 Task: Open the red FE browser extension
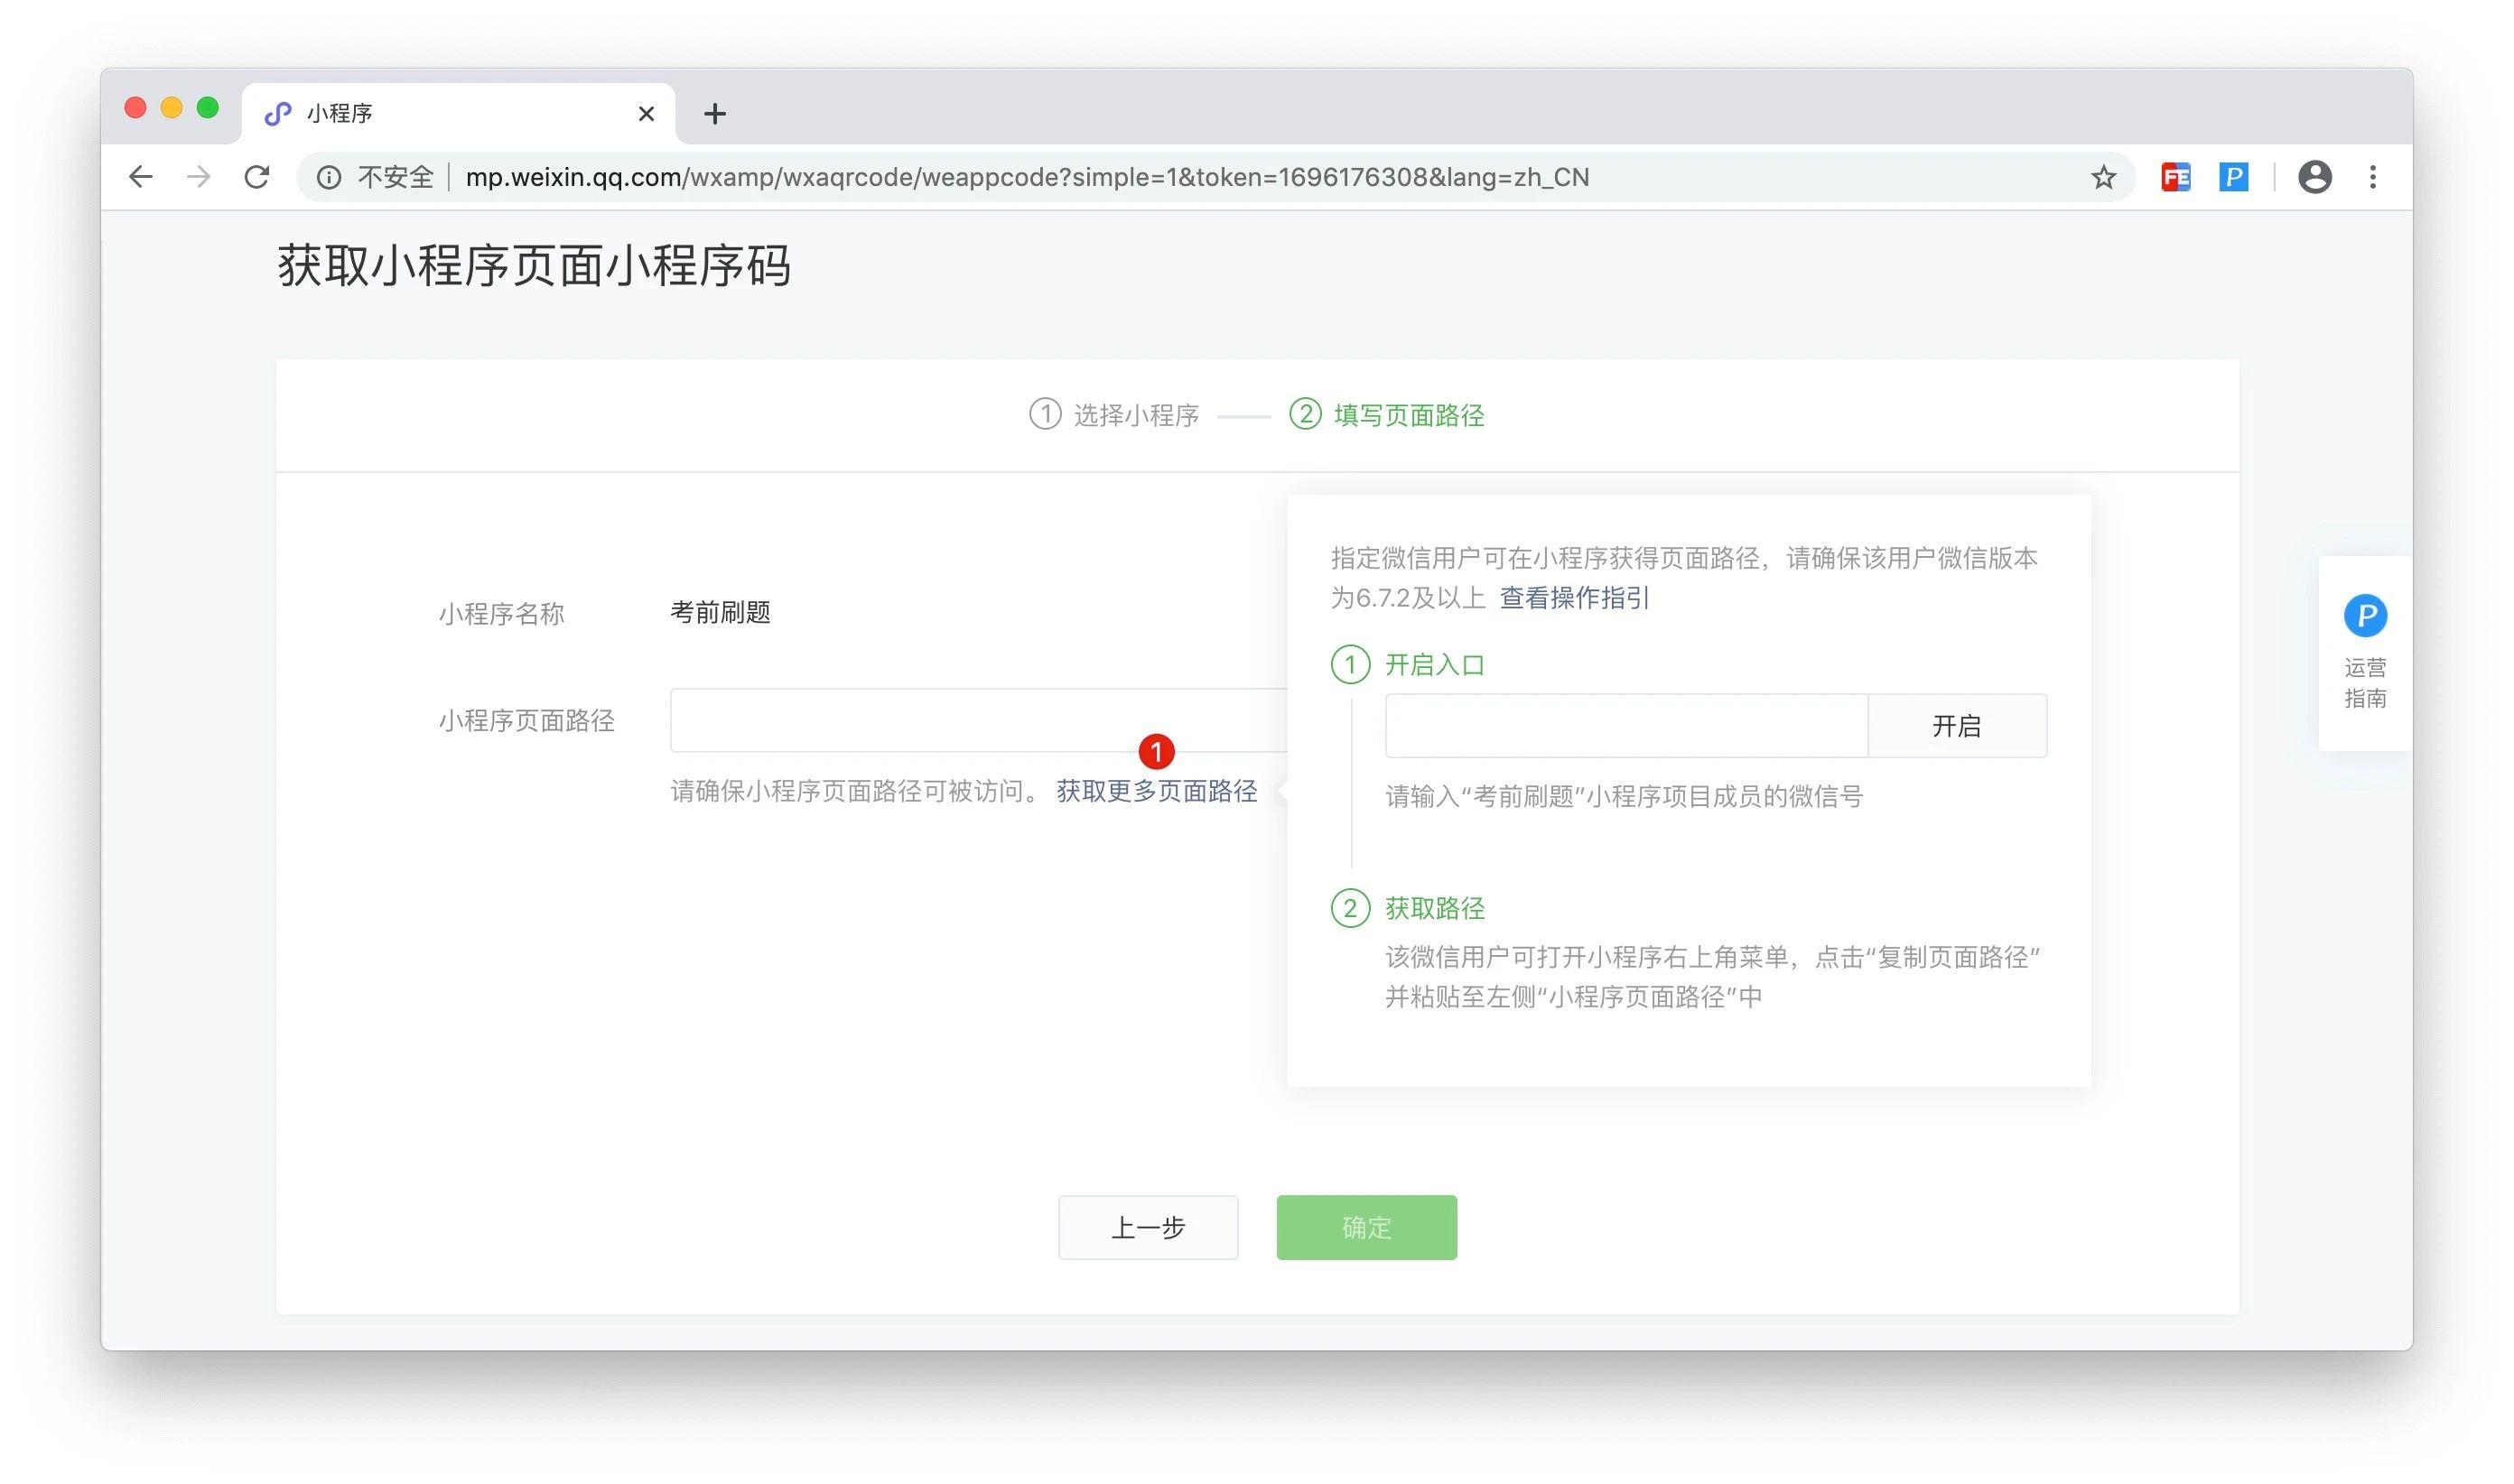click(2174, 177)
